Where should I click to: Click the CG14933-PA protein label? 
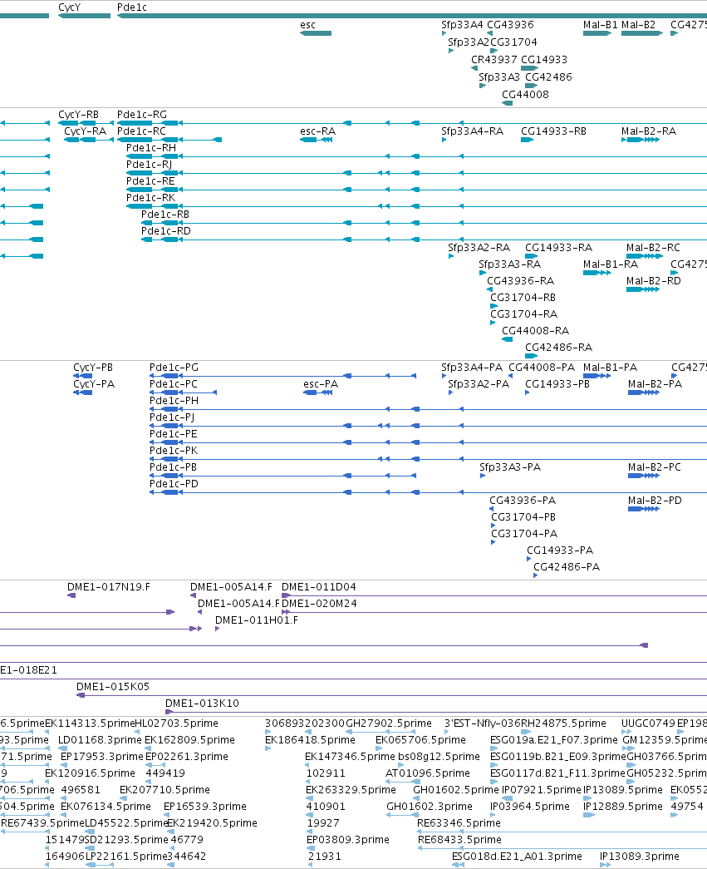560,551
